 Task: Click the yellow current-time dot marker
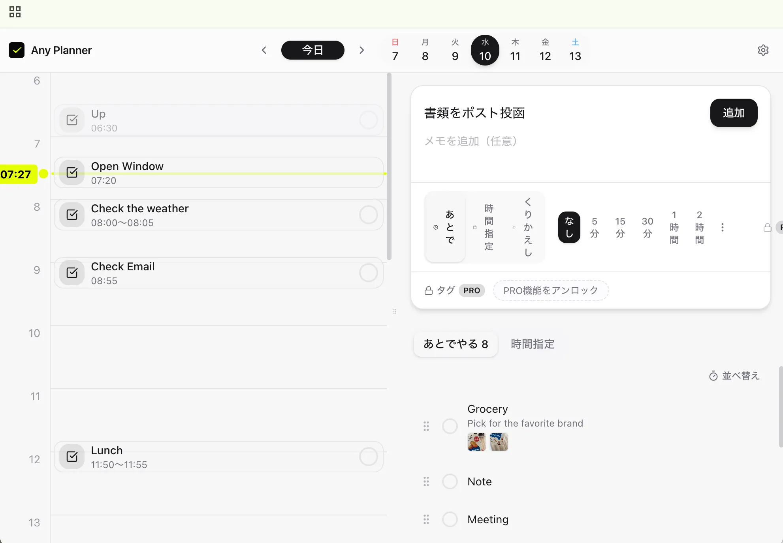coord(44,174)
